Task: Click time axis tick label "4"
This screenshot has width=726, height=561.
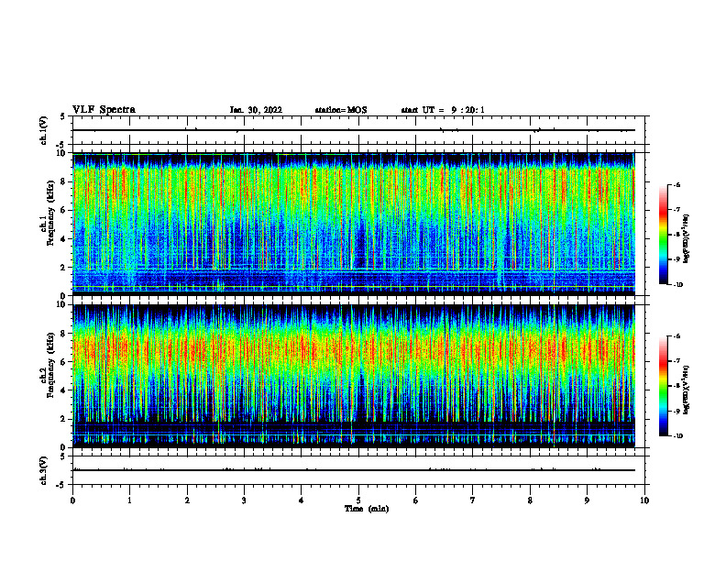Action: tap(302, 500)
